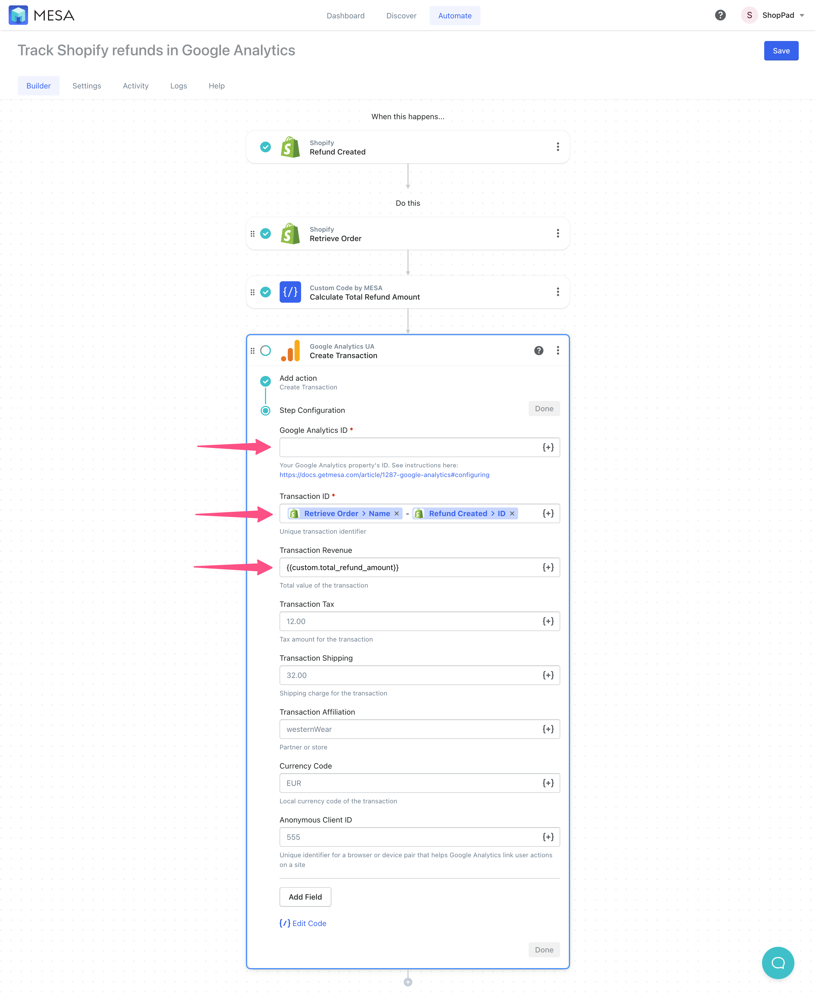Open the Help tab

(x=217, y=85)
